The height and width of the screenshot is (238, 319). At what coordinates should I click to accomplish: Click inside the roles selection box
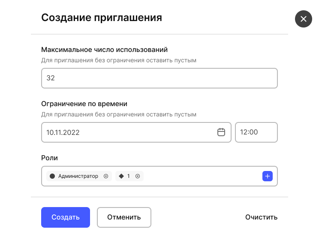(x=159, y=176)
